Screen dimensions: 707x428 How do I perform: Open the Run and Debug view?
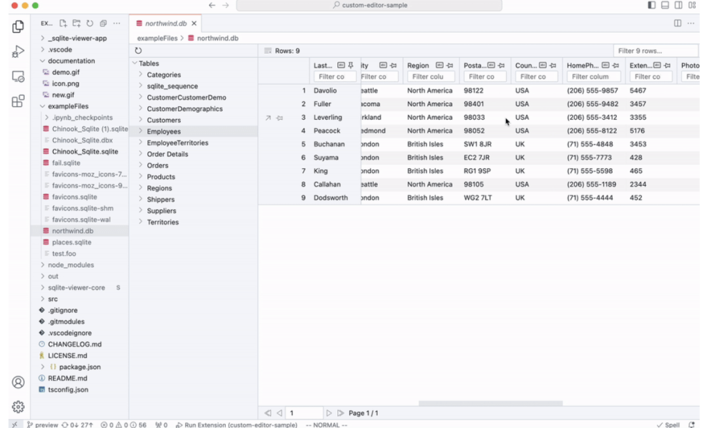pos(18,51)
